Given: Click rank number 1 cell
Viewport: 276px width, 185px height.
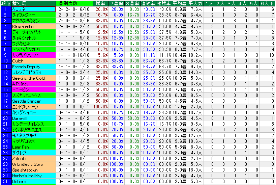Looking at the screenshot, I should coord(6,9).
